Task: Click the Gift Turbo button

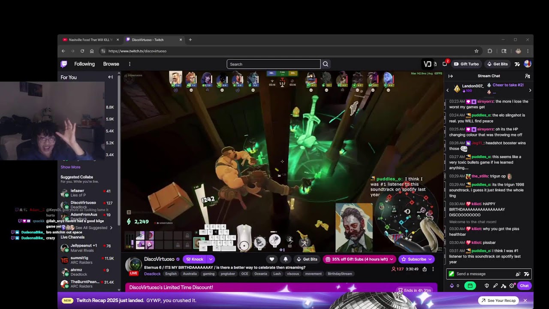Action: (466, 64)
